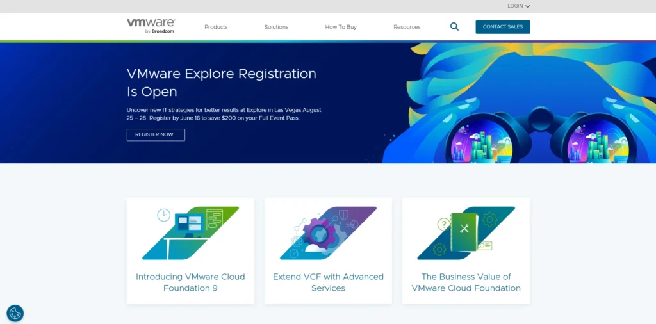Click the green toolbook illustration
Image resolution: width=656 pixels, height=324 pixels.
(x=466, y=233)
